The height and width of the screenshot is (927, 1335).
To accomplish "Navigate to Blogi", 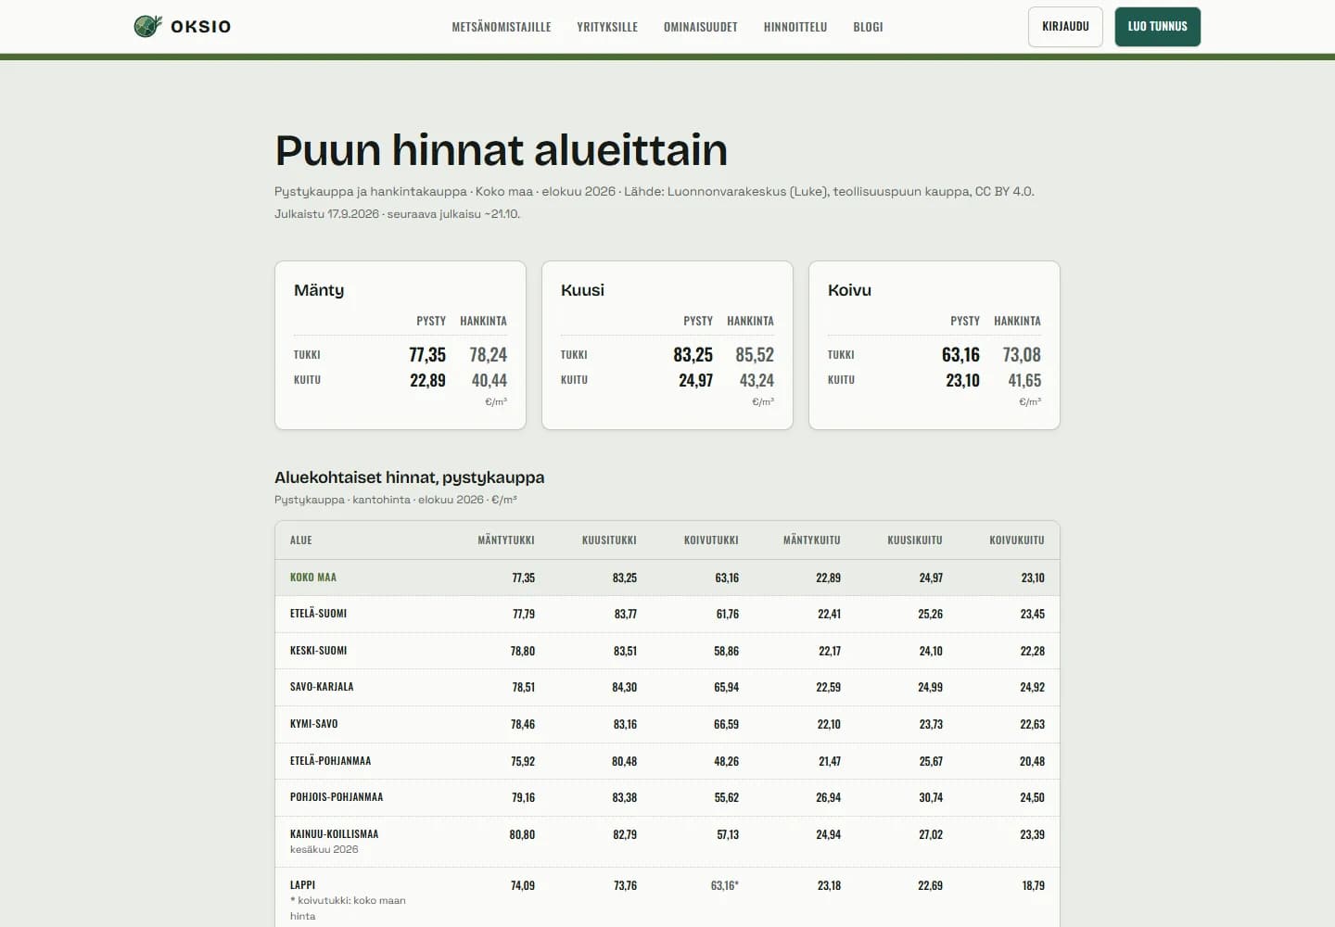I will pyautogui.click(x=868, y=27).
